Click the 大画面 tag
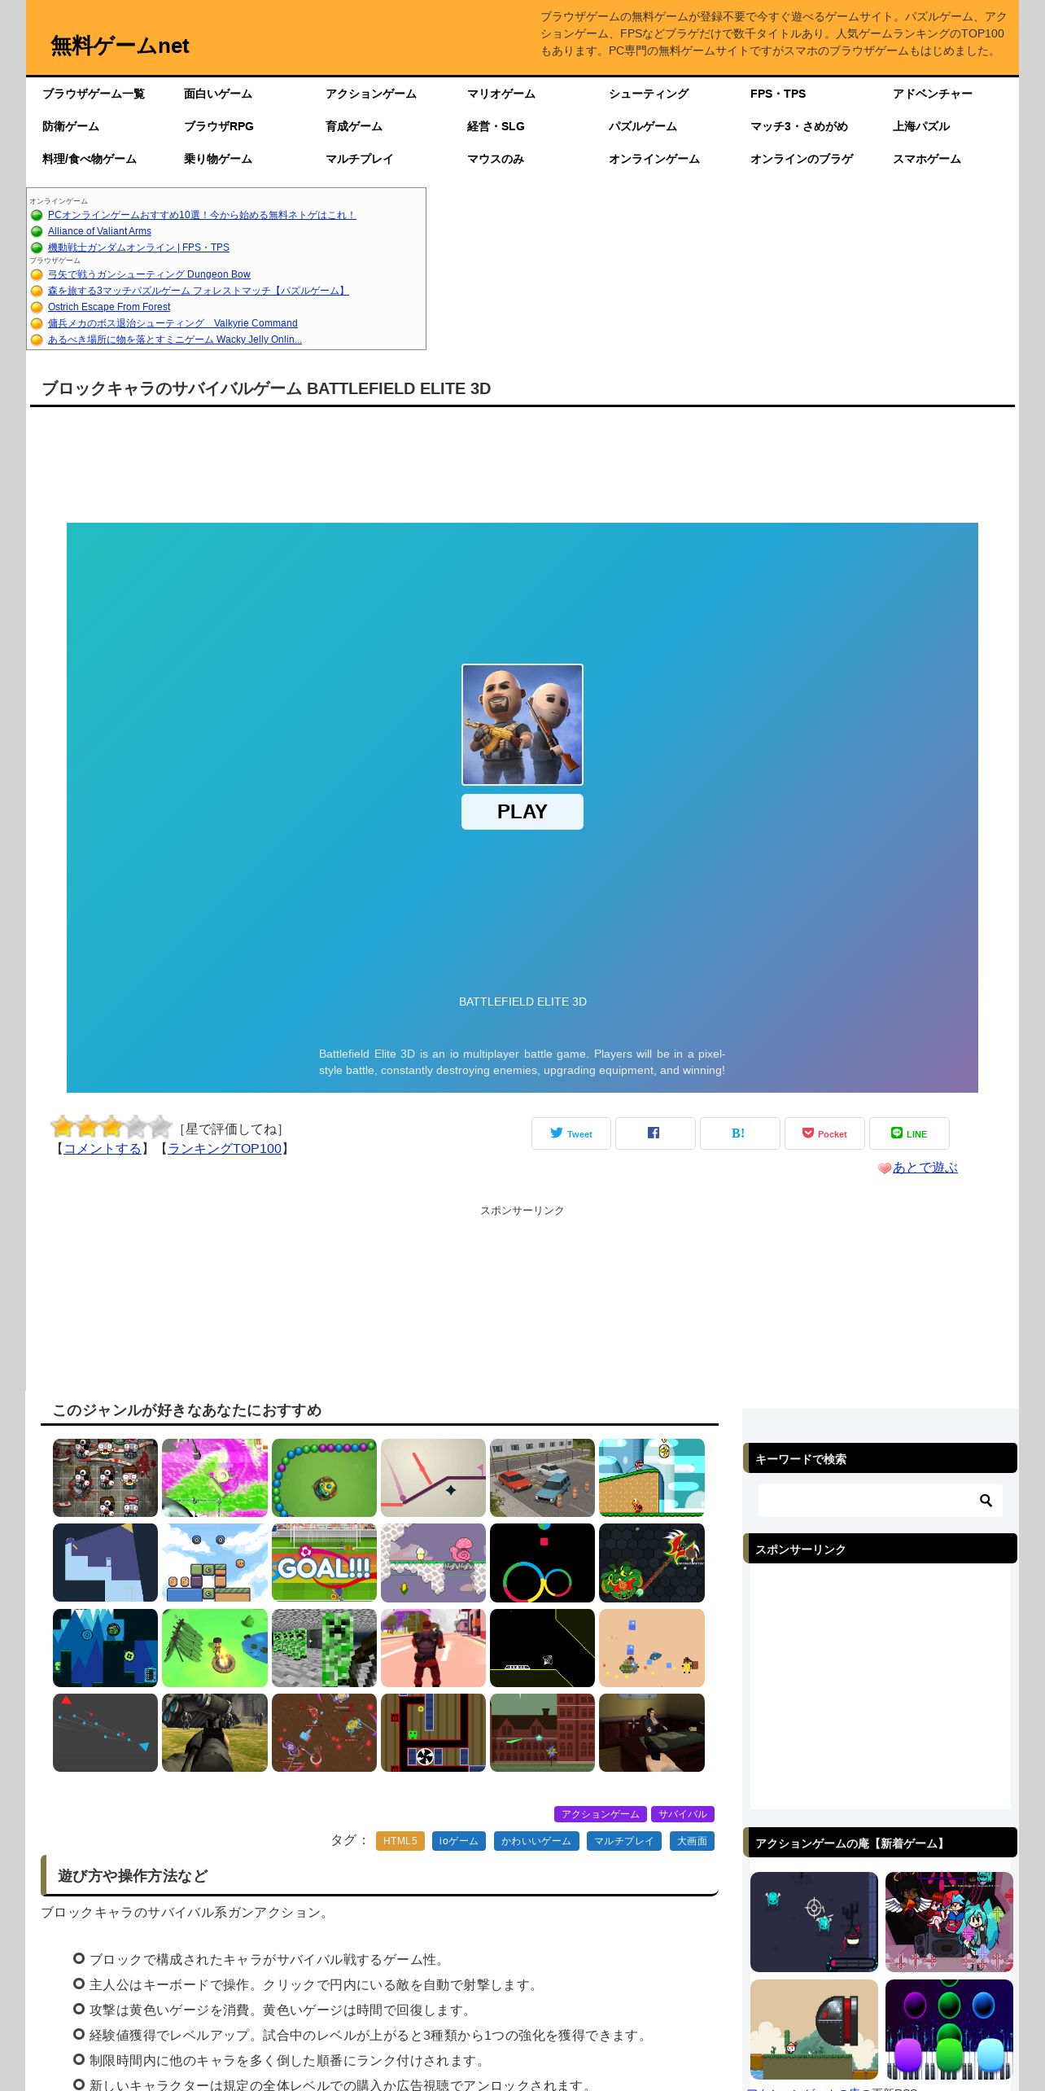 [692, 1841]
